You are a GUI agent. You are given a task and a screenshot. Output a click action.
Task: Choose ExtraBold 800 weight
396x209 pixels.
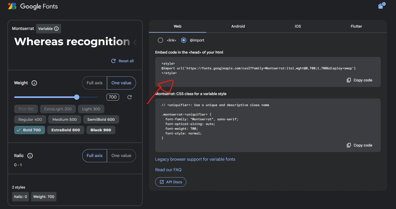pos(66,130)
